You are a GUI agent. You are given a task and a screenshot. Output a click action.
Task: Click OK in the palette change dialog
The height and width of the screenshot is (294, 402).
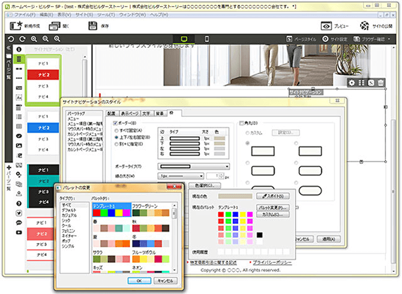139,280
